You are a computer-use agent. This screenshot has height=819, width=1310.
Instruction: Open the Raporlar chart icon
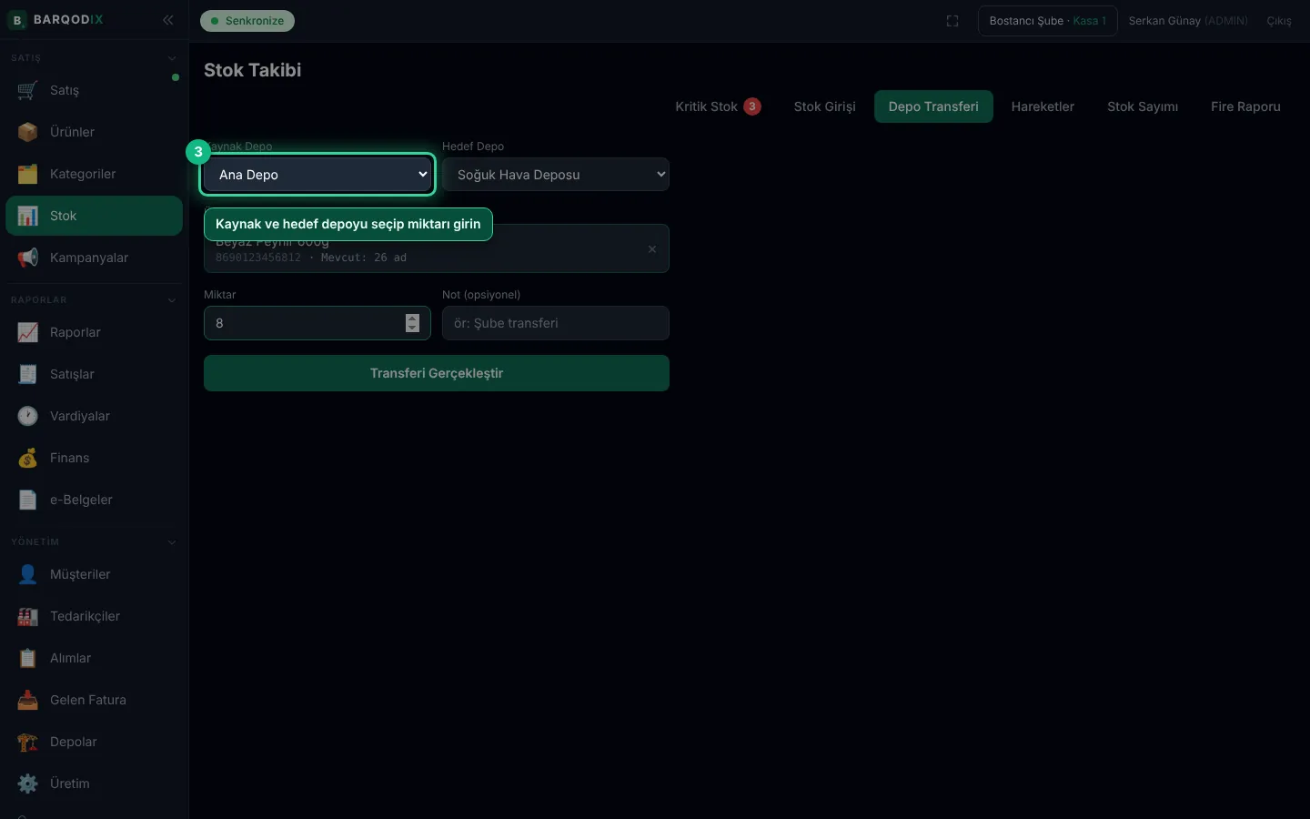pyautogui.click(x=27, y=332)
